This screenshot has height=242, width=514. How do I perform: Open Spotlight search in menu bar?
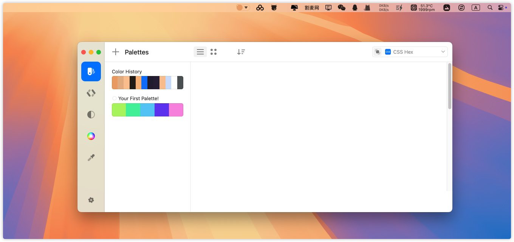tap(490, 8)
